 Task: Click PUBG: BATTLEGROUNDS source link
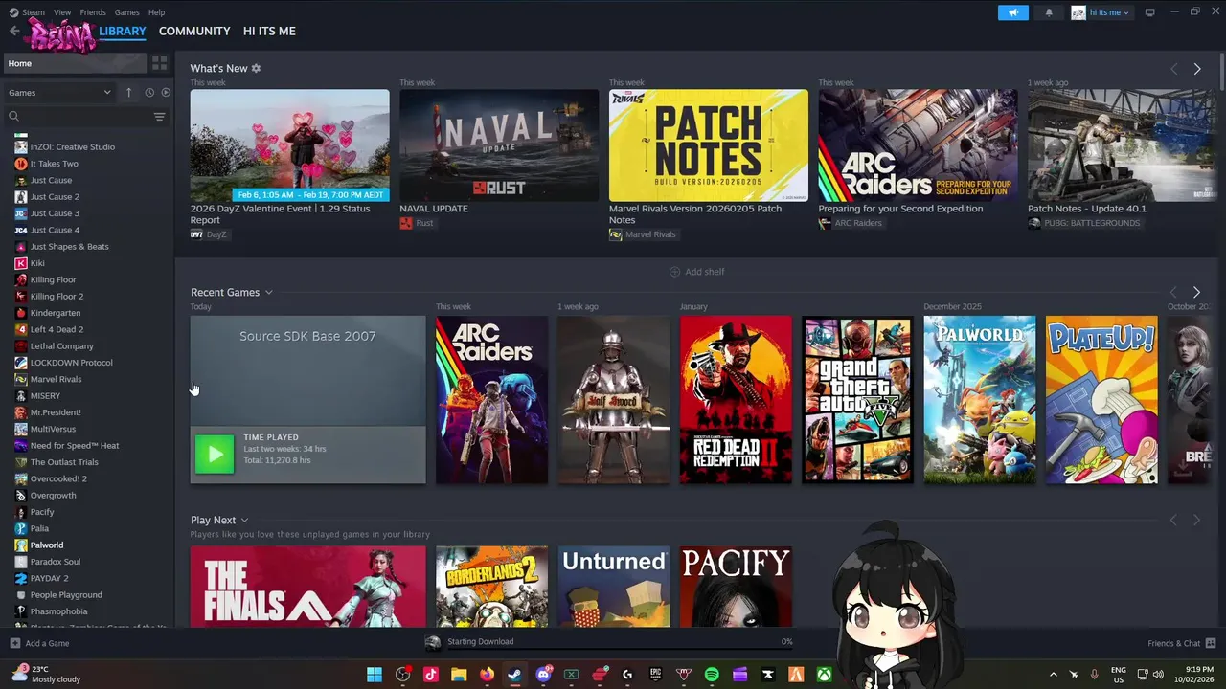tap(1084, 223)
